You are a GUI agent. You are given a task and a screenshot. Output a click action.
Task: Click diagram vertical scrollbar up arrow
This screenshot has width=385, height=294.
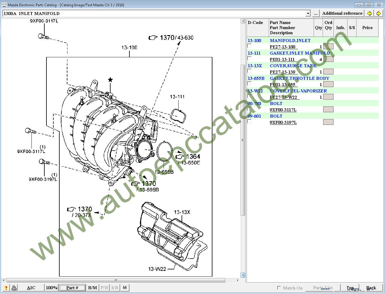(x=243, y=21)
